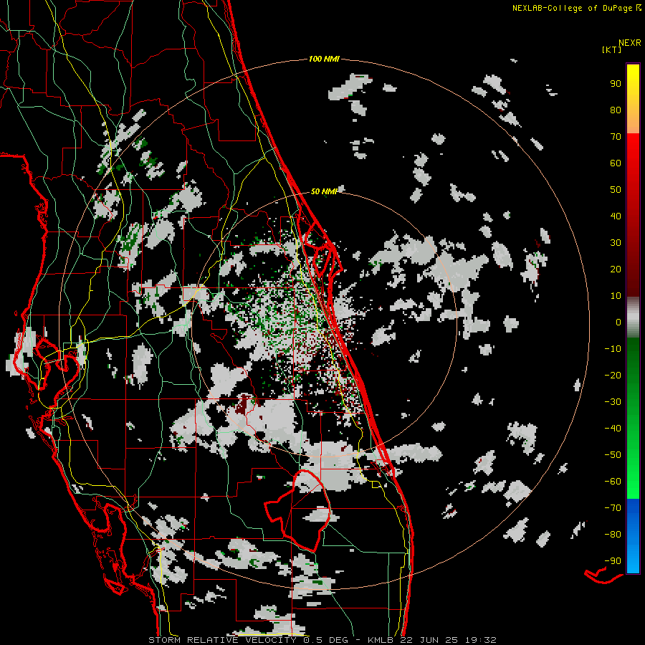
Task: Click the positive 40 scale label
Action: [x=616, y=216]
